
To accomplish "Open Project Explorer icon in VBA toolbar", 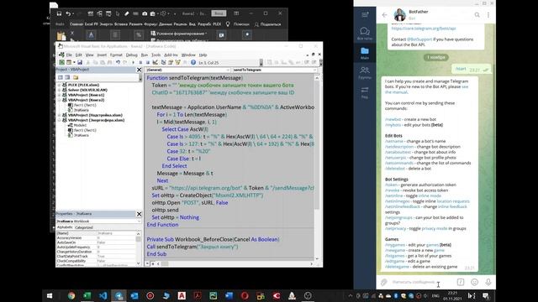I will point(163,63).
